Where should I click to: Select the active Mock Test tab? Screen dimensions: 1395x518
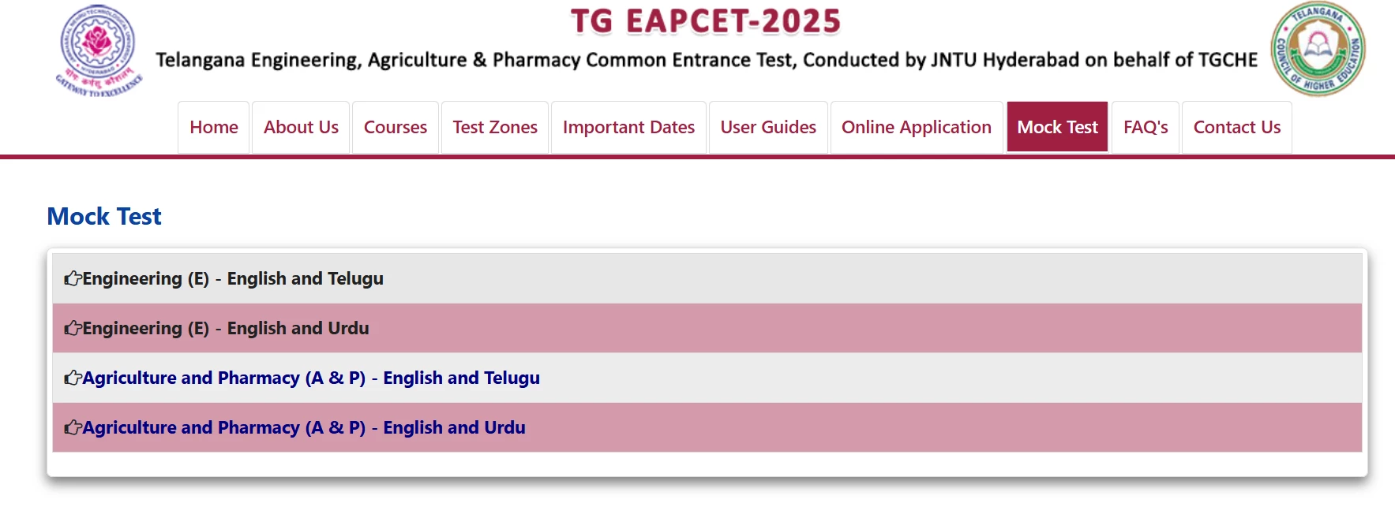point(1057,127)
